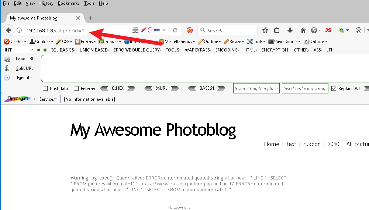Open the downloads arrow icon
The width and height of the screenshot is (369, 210).
pyautogui.click(x=290, y=31)
